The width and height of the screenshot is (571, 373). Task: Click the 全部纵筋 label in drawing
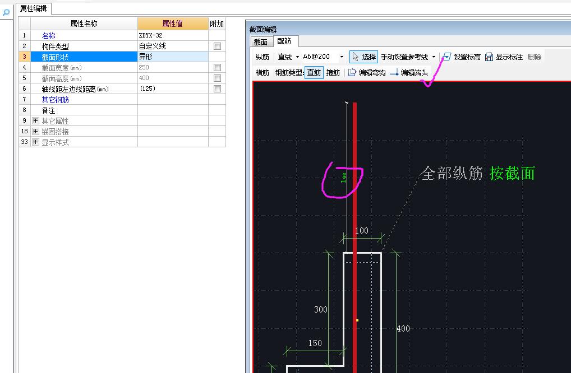coord(452,173)
